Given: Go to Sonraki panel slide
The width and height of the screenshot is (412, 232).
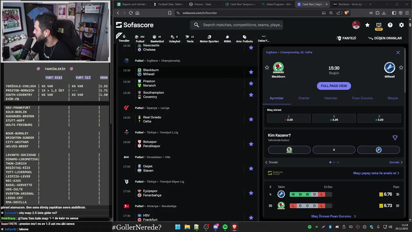Looking at the screenshot, I should coord(396,162).
